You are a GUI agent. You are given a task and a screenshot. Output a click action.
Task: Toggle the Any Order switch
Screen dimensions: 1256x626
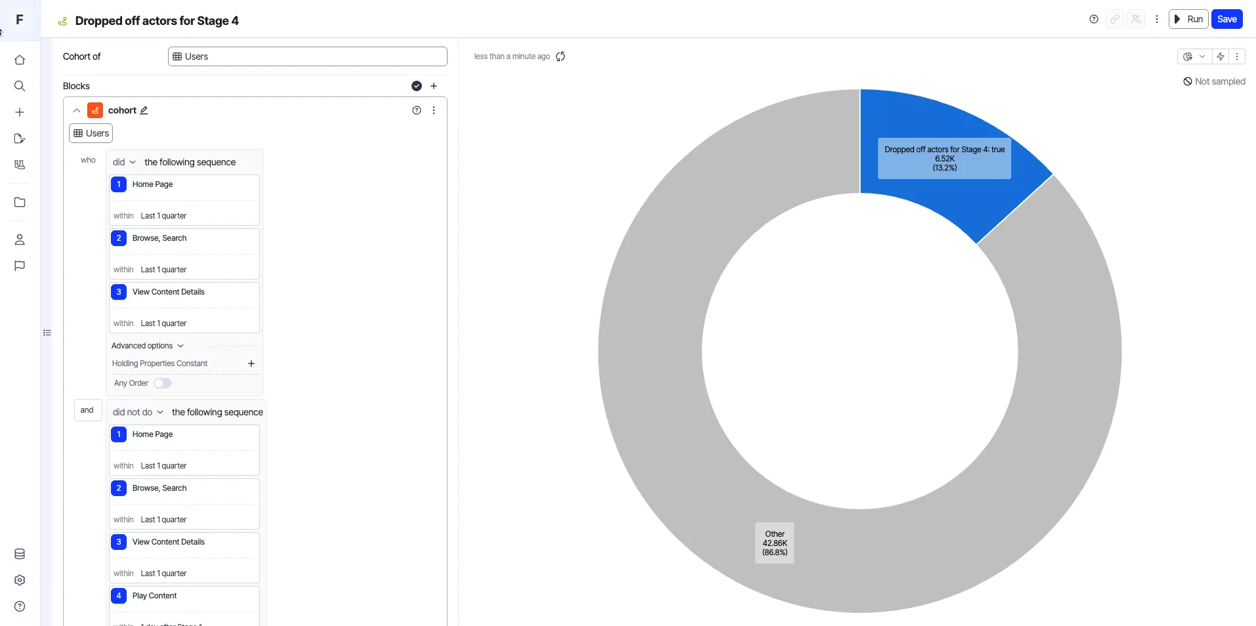point(163,383)
